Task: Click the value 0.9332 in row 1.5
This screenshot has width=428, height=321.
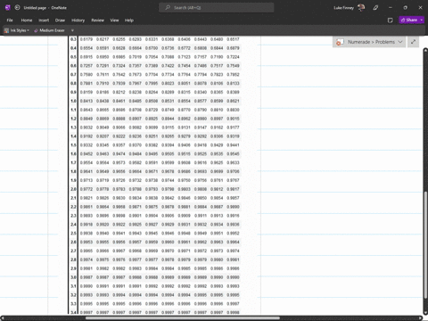Action: coord(86,145)
